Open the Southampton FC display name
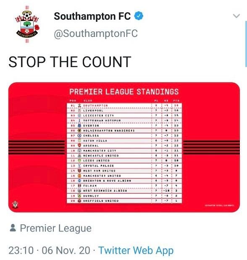 pyautogui.click(x=92, y=16)
